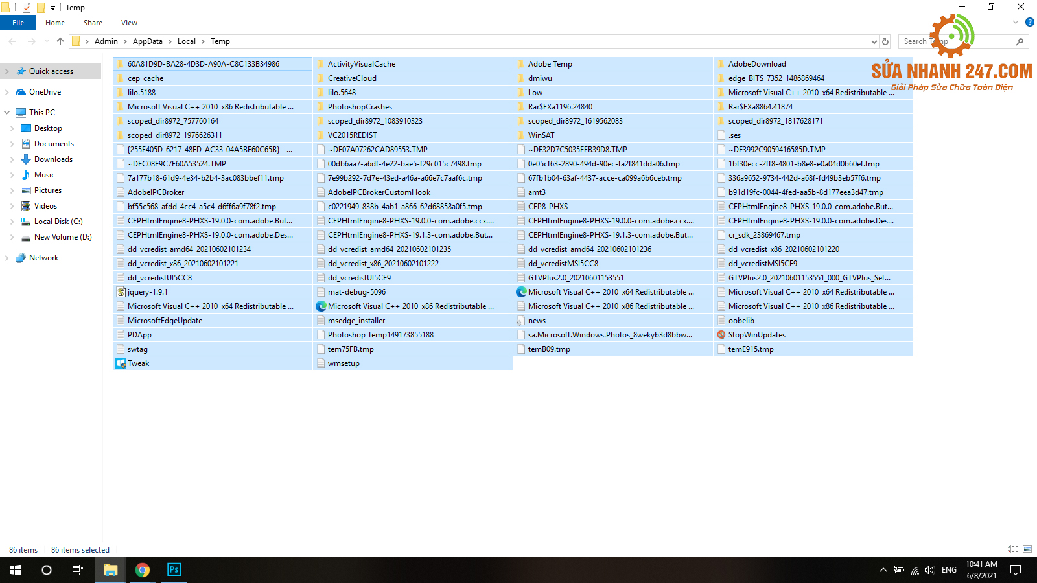This screenshot has height=583, width=1037.
Task: Open the address bar history dropdown
Action: tap(874, 41)
